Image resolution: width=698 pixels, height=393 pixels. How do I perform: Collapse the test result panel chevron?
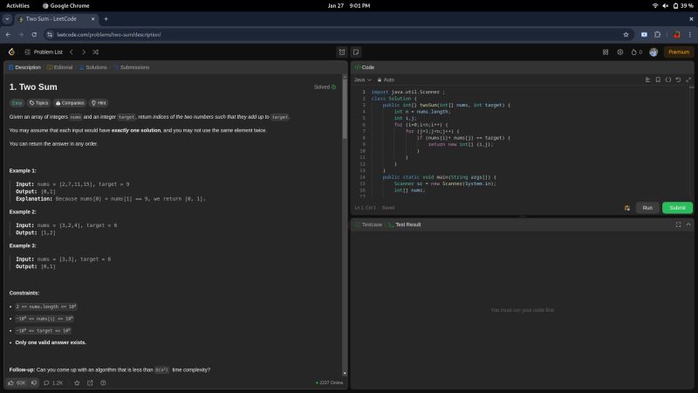tap(688, 224)
